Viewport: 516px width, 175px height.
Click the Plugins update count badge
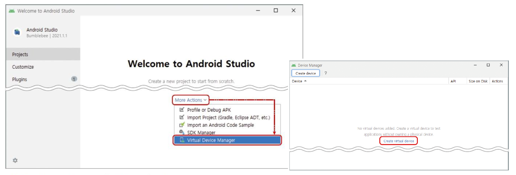pyautogui.click(x=74, y=79)
